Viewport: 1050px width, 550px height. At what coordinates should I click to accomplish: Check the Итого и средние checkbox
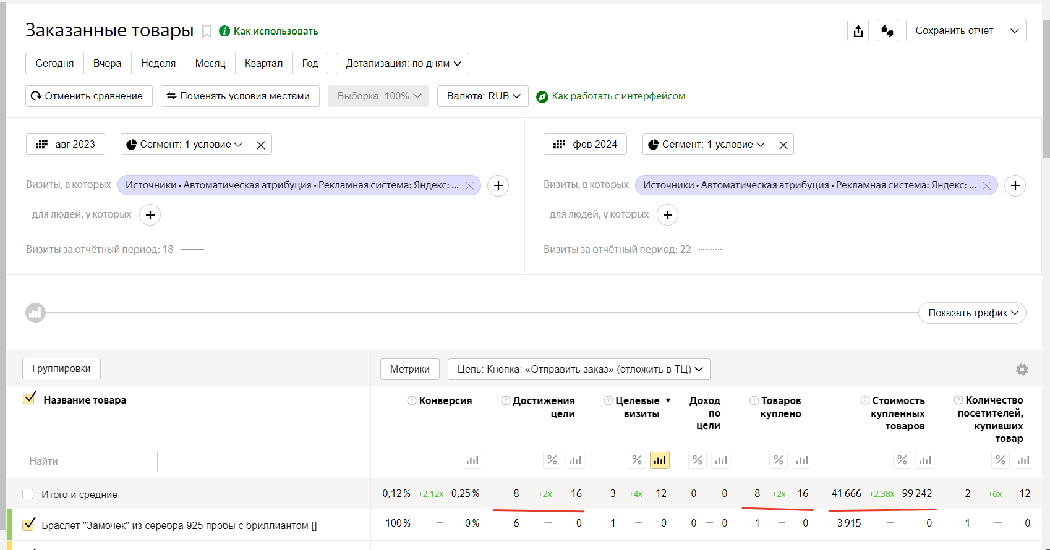click(28, 494)
